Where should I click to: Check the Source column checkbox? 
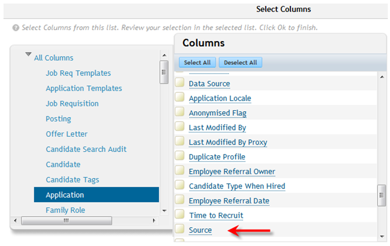coord(180,229)
